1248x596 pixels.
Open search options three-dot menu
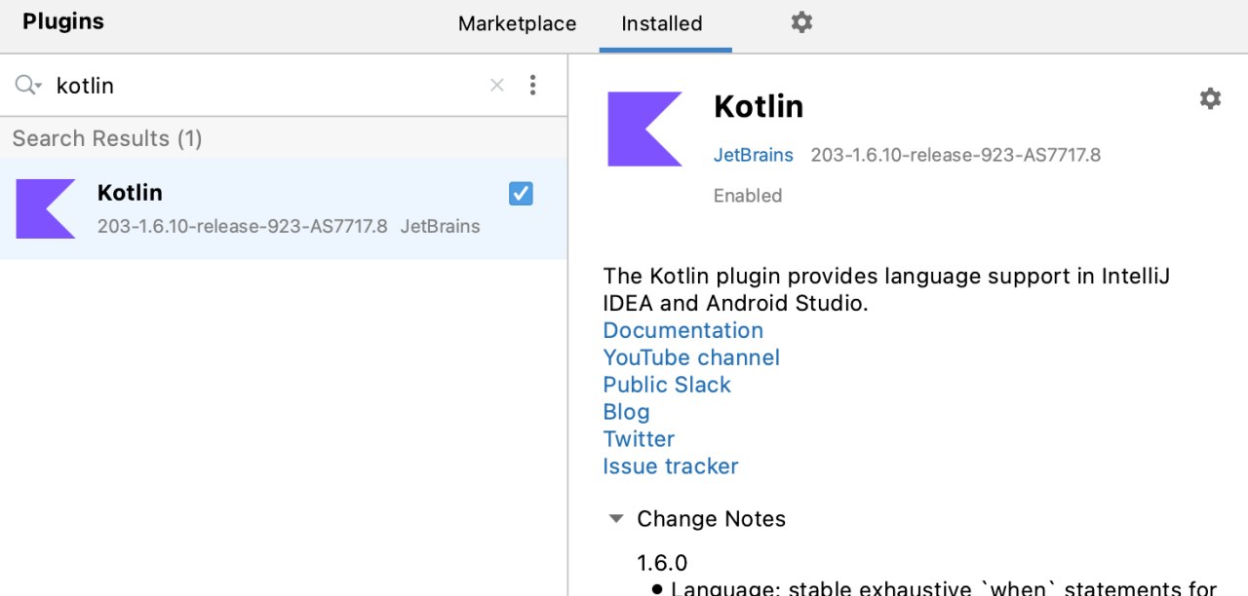[532, 86]
